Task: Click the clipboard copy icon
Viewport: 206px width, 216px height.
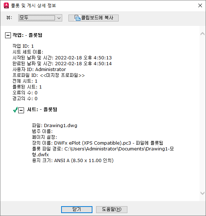Action: click(78, 18)
